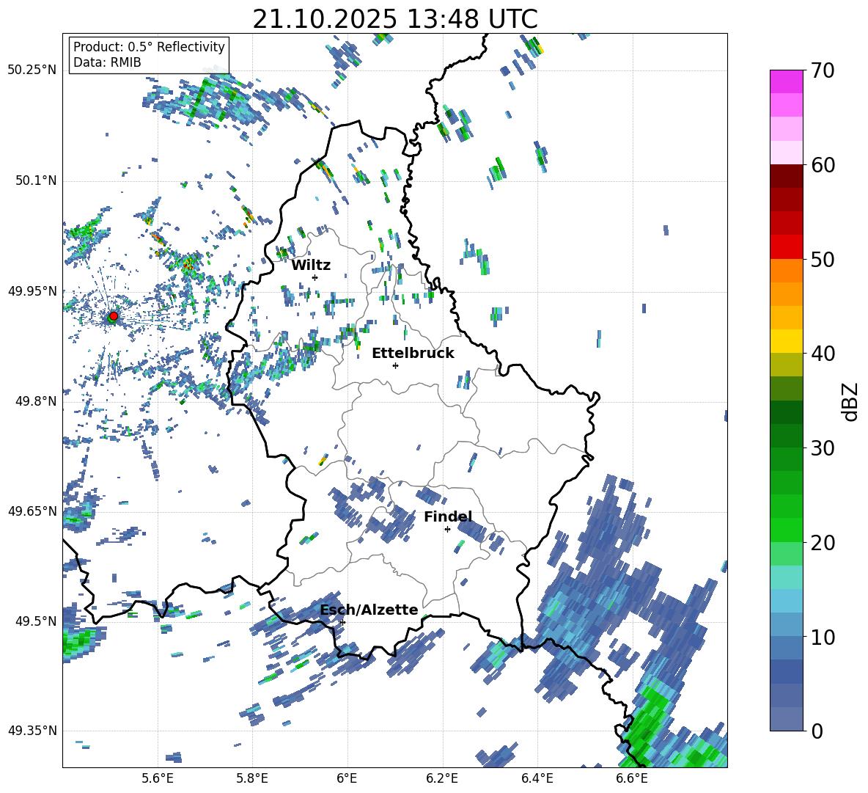Click the 70 colorbar tick label
Screen dimensions: 868x793
(823, 71)
